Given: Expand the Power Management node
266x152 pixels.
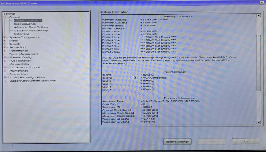Looking at the screenshot, I should point(5,54).
